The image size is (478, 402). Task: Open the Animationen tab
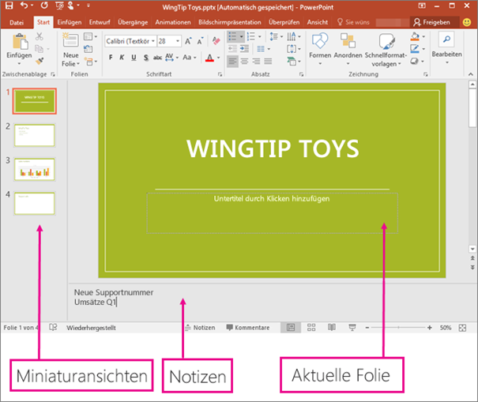[173, 23]
